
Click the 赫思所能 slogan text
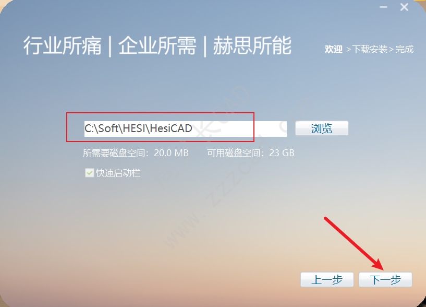(252, 46)
